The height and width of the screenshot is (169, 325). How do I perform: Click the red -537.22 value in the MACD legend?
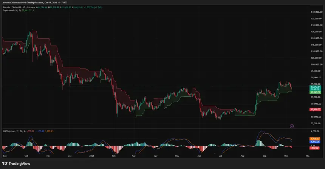coord(31,131)
